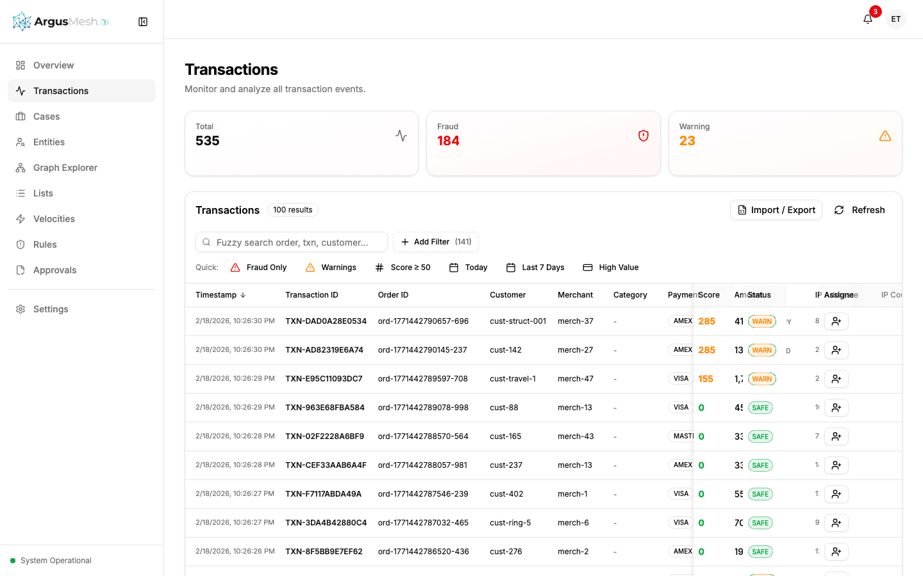Screen dimensions: 923x576
Task: Select the Velocities sidebar item
Action: tap(53, 219)
